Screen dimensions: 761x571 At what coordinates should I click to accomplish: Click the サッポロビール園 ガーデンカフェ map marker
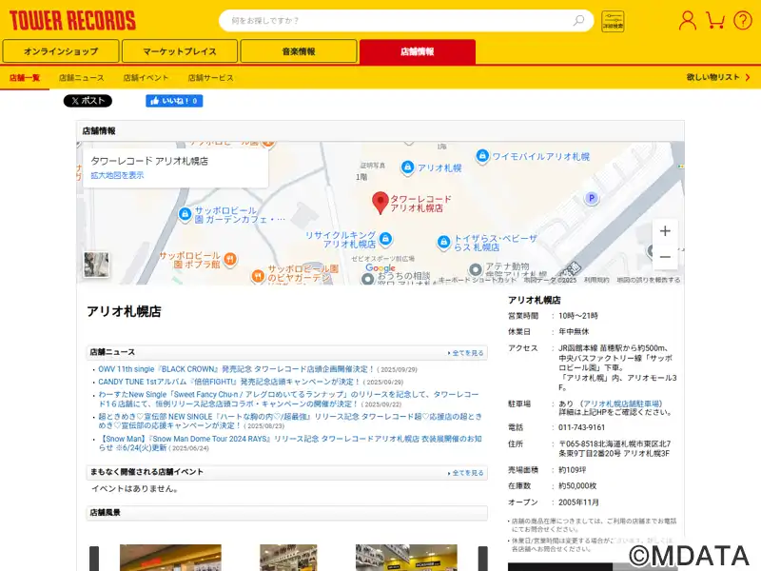point(185,214)
